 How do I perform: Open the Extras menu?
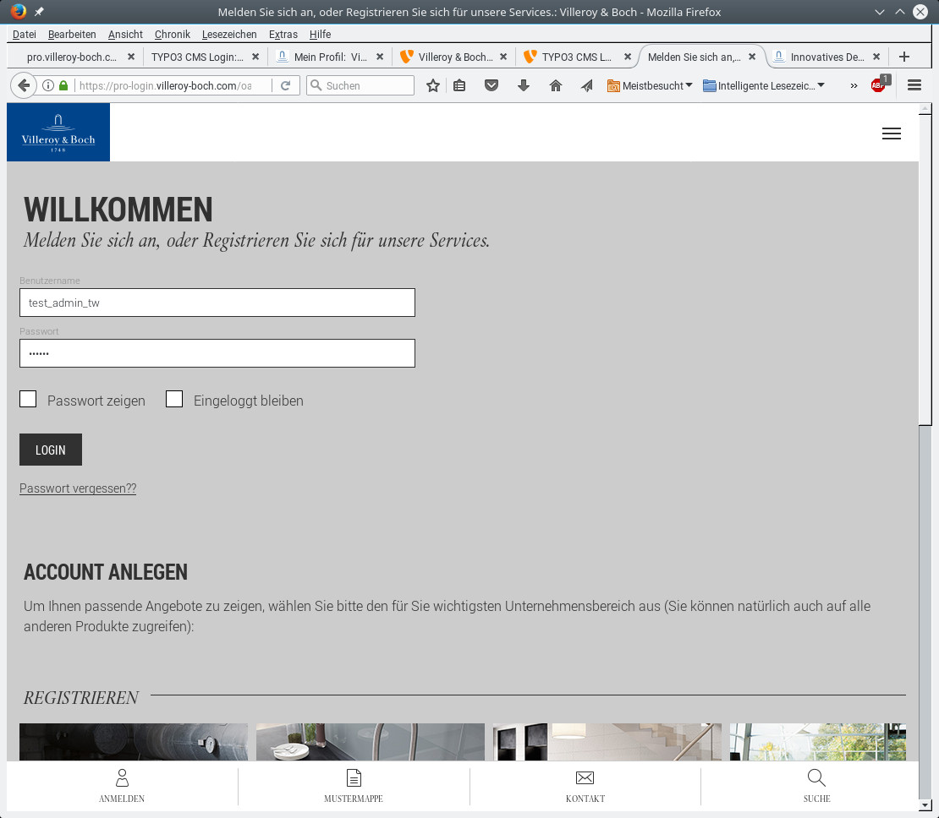point(283,34)
